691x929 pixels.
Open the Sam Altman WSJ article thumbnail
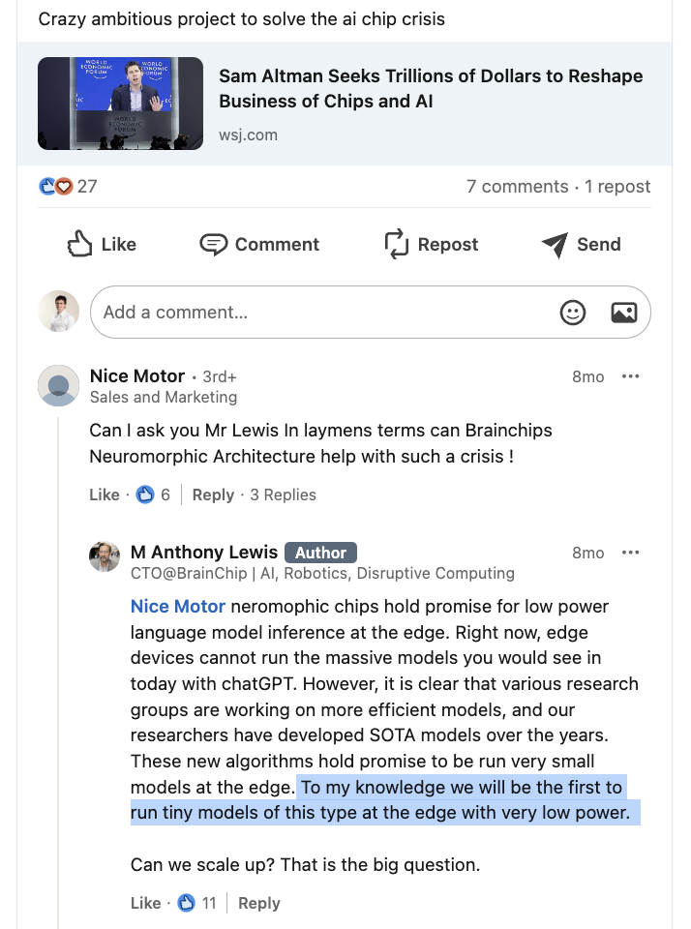[x=120, y=104]
